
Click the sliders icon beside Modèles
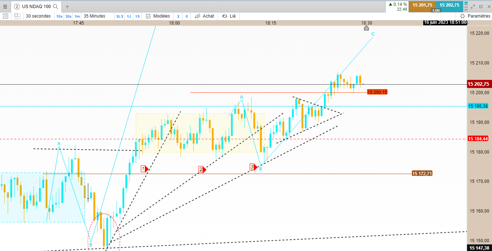click(x=148, y=16)
